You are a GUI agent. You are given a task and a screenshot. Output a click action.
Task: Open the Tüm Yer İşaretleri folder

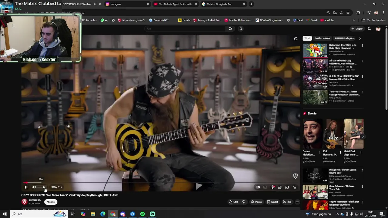pyautogui.click(x=373, y=20)
